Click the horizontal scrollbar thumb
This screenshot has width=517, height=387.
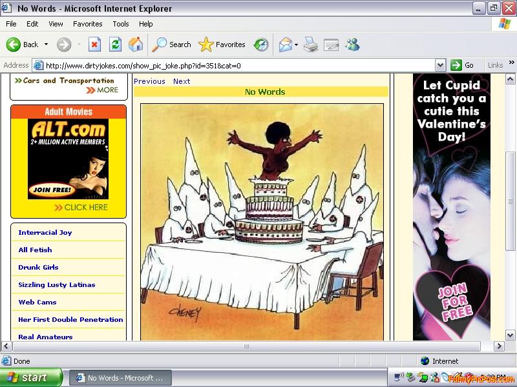(246, 346)
